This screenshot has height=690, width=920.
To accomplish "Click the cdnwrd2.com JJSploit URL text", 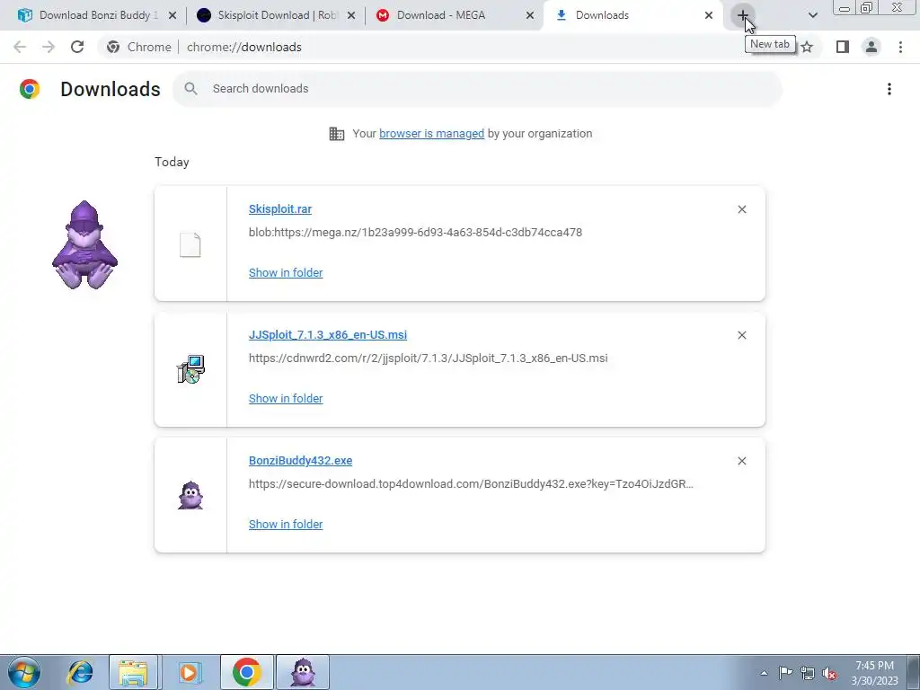I will (429, 358).
